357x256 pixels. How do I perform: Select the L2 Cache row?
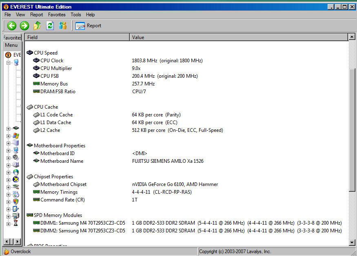(186, 130)
